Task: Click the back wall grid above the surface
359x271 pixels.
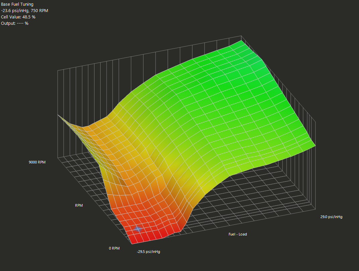Action: tap(134, 70)
